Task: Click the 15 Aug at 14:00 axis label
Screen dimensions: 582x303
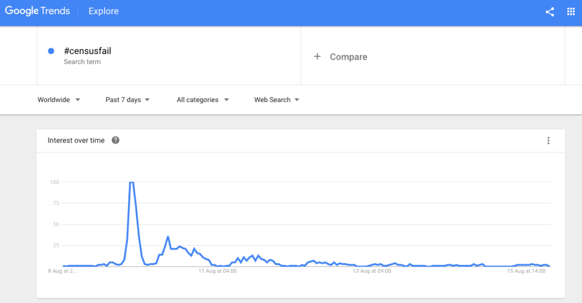Action: 526,271
